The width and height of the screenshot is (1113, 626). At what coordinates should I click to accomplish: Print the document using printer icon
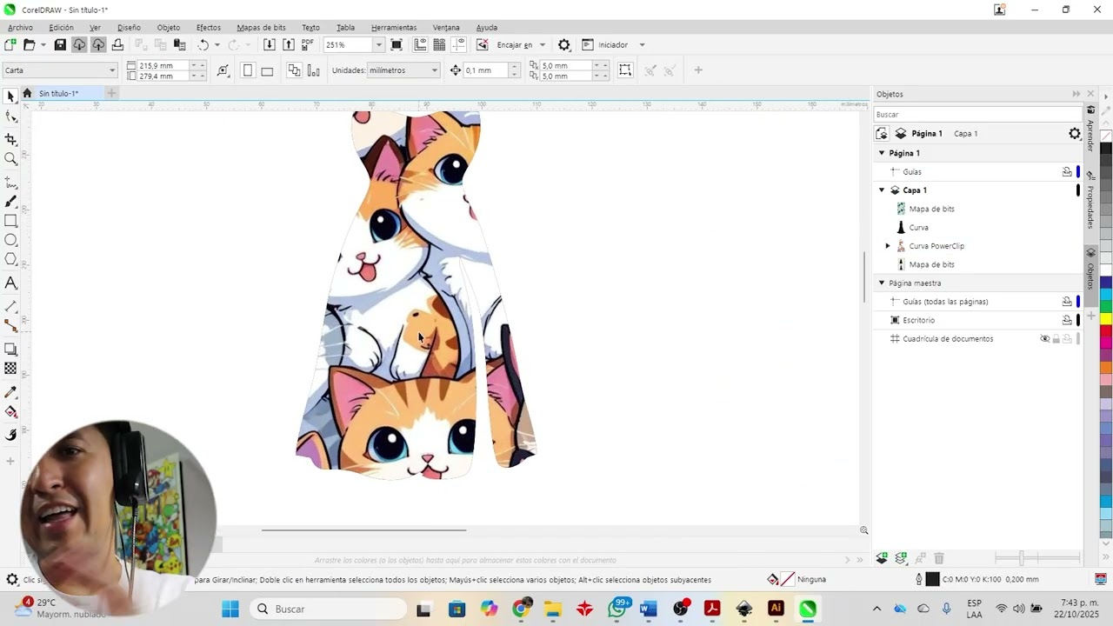click(117, 44)
